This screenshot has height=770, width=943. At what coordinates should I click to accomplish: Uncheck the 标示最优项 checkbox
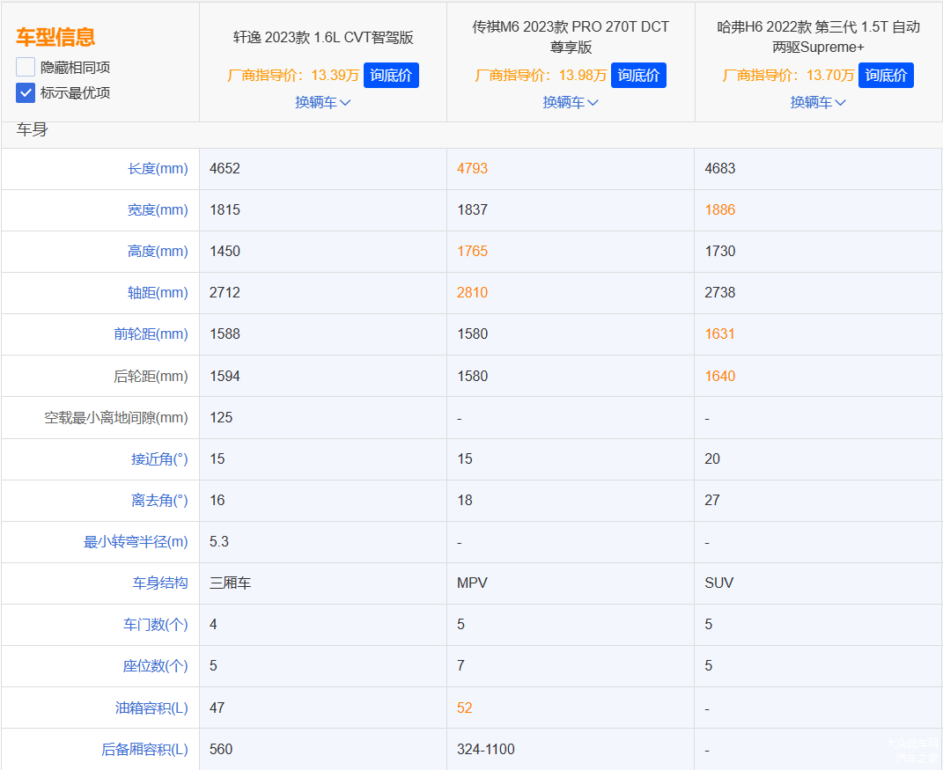(x=26, y=92)
